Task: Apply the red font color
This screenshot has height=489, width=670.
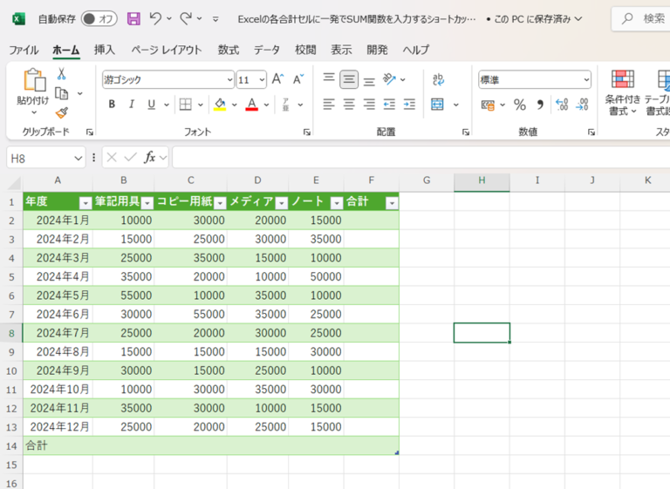Action: click(251, 105)
